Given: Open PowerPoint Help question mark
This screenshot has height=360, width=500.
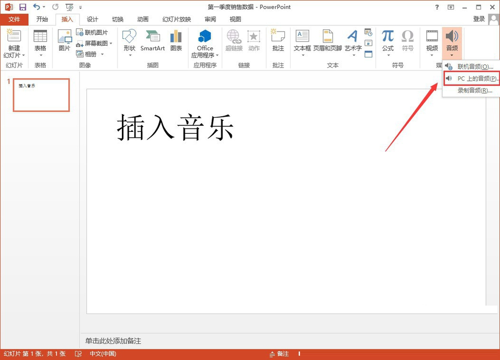Looking at the screenshot, I should pos(437,6).
